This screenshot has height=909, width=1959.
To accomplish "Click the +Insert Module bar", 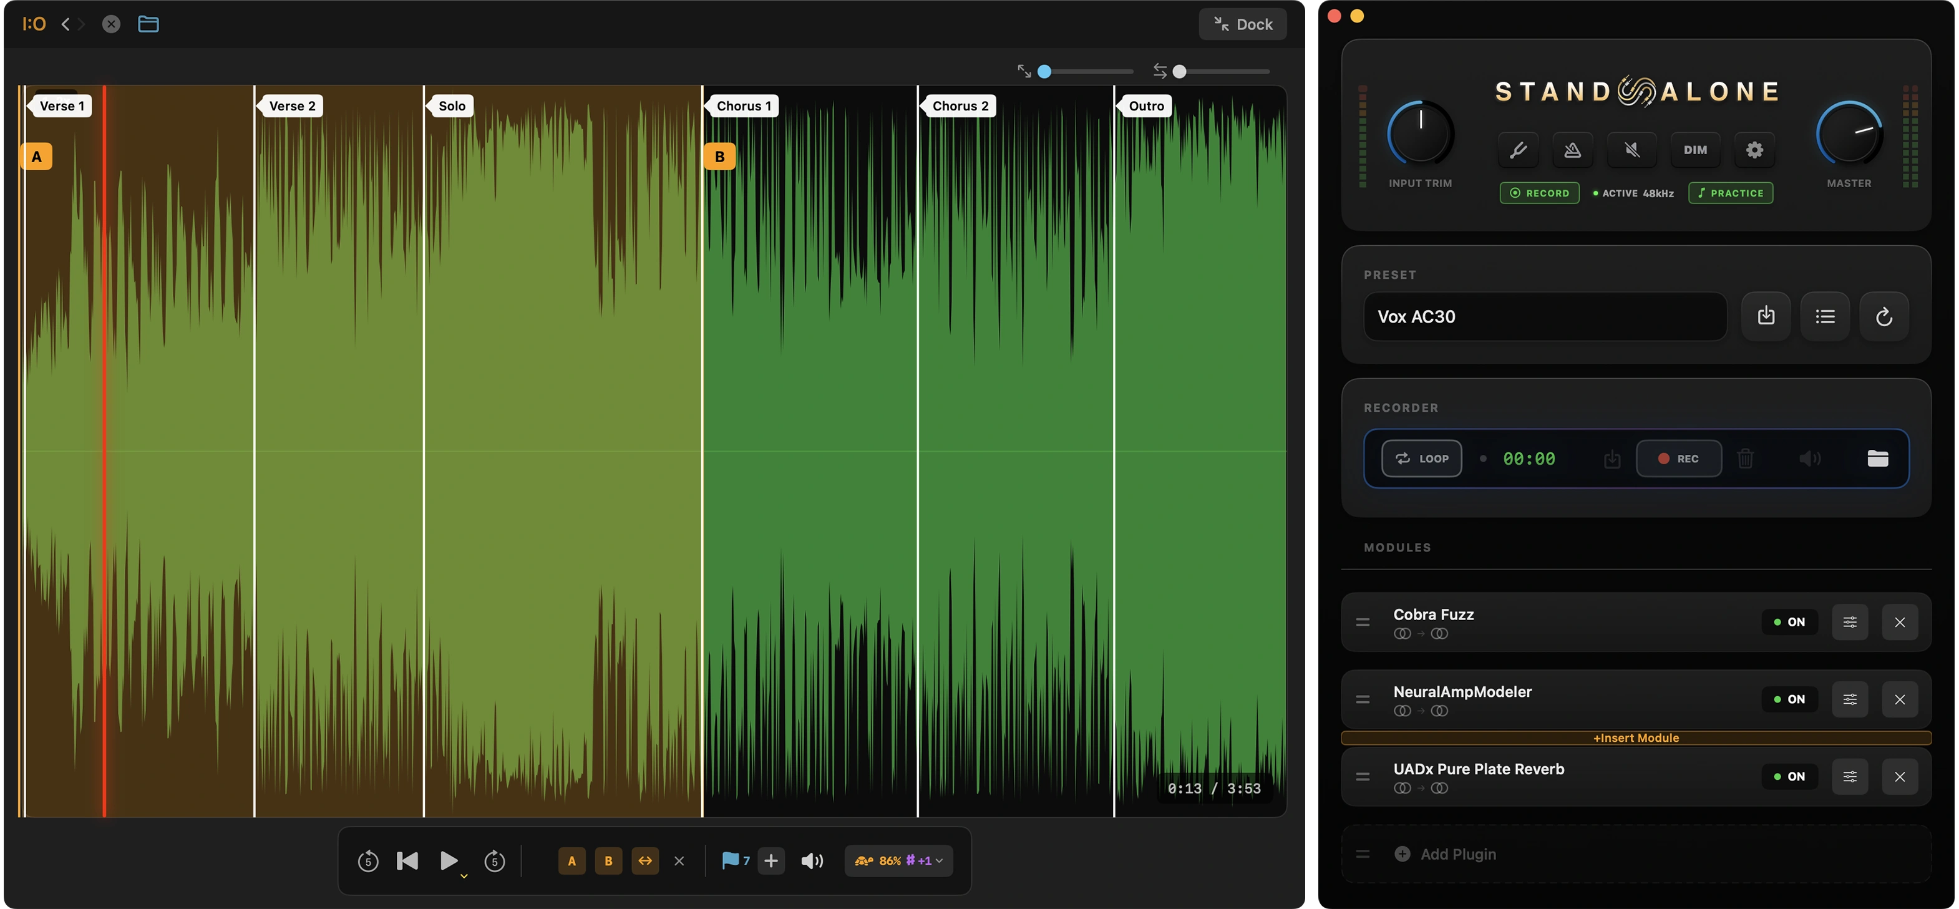I will pos(1636,737).
